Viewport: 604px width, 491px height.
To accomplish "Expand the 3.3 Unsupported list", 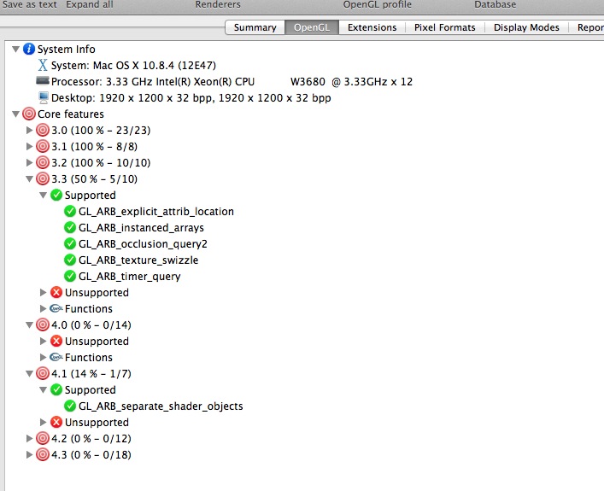I will point(43,292).
